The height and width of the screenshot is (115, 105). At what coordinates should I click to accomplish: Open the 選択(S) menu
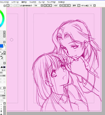pos(24,2)
